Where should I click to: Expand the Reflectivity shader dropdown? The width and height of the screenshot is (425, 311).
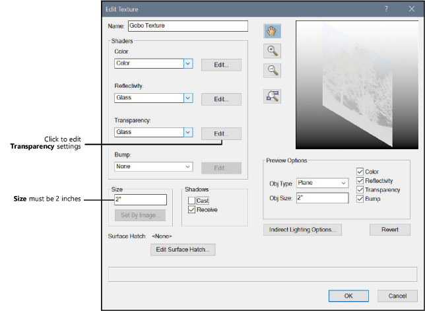coord(187,98)
